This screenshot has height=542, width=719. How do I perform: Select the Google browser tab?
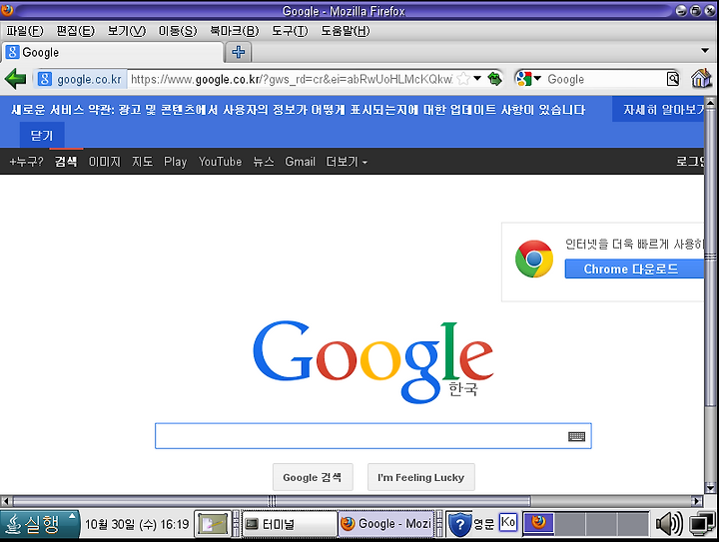point(112,52)
